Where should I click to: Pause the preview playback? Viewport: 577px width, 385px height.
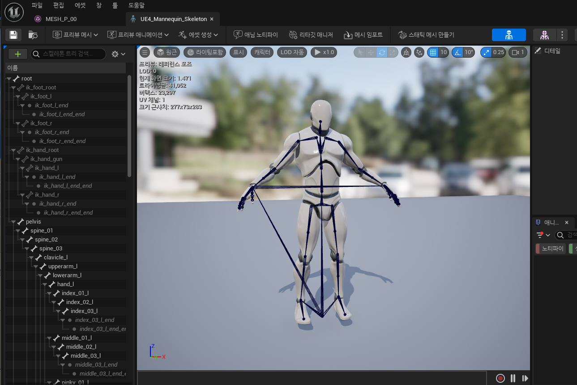point(513,378)
